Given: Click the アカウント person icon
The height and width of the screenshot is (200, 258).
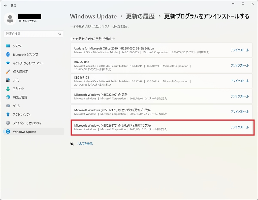Looking at the screenshot, I should click(x=8, y=89).
